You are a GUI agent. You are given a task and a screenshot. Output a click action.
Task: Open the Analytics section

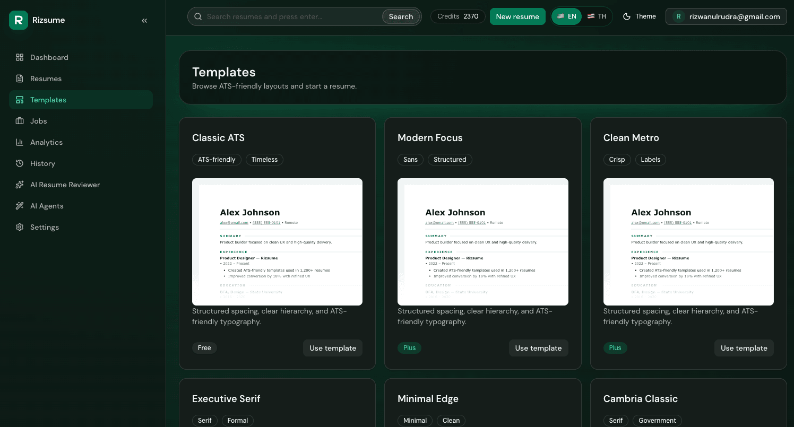pos(81,142)
